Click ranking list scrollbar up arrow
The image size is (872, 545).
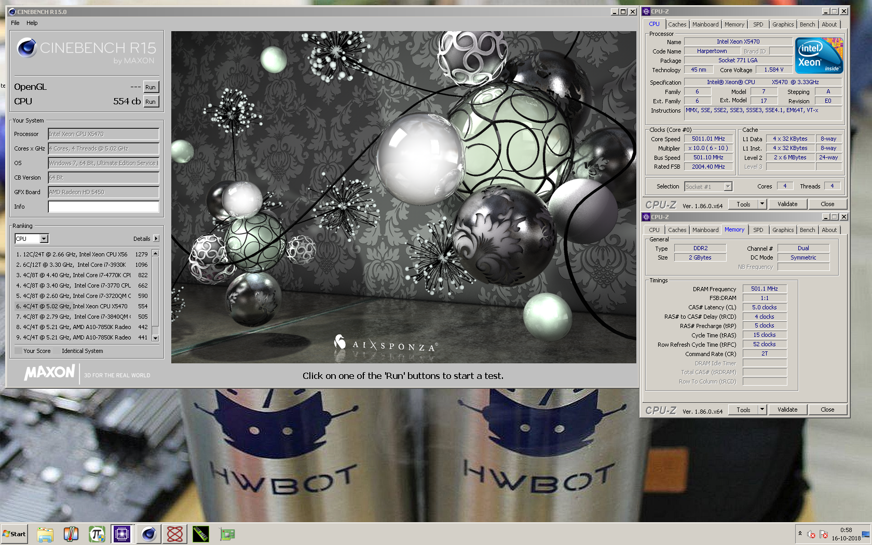coord(155,253)
